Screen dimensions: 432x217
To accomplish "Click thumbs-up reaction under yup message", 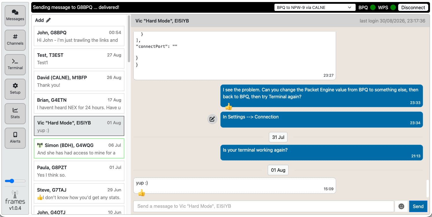I will pyautogui.click(x=141, y=193).
